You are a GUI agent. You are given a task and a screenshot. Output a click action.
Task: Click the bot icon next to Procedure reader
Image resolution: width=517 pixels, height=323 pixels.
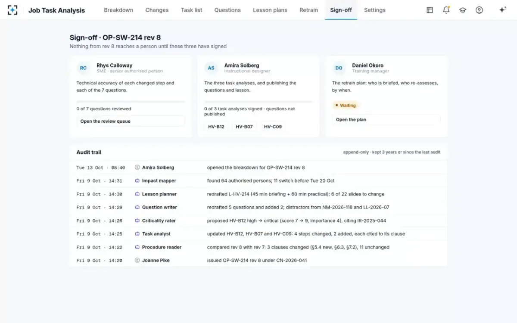tap(137, 247)
